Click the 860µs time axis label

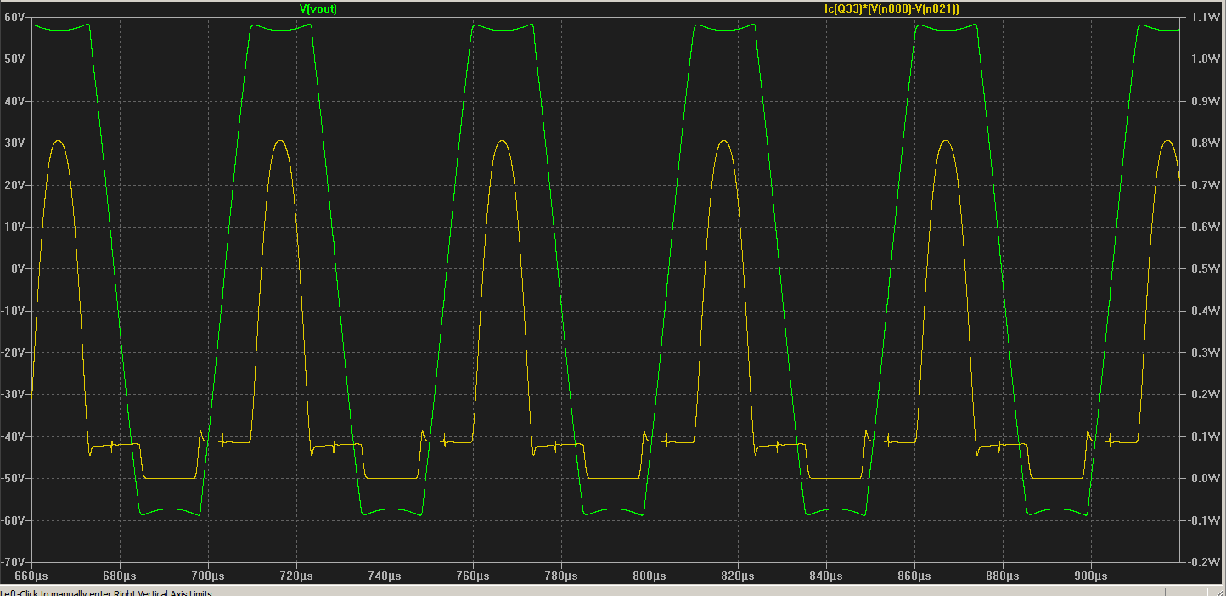[914, 576]
